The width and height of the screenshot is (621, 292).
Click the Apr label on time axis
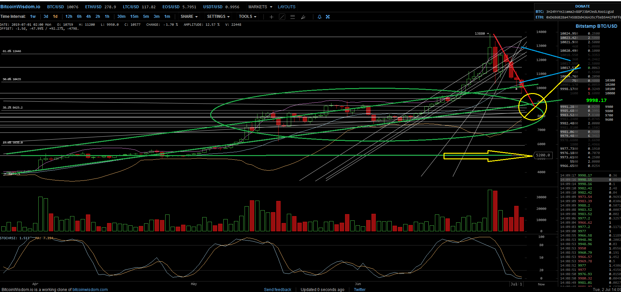coord(35,284)
